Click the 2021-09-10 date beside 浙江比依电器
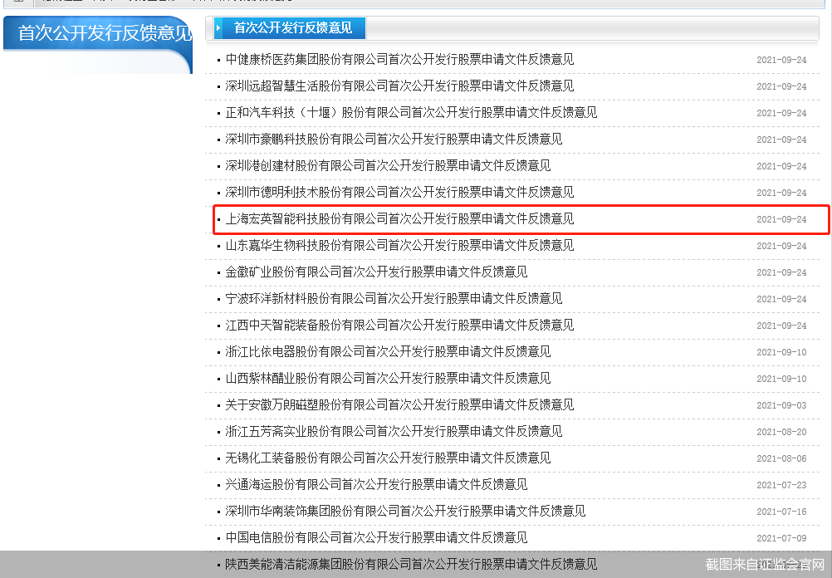This screenshot has width=832, height=578. 781,352
